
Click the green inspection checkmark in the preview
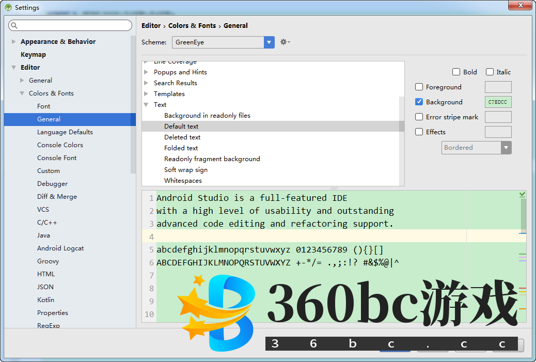[523, 195]
